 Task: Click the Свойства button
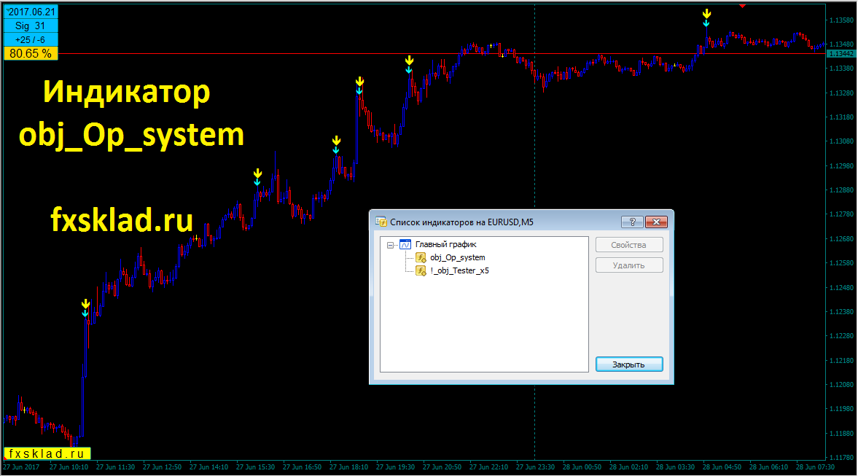point(629,245)
